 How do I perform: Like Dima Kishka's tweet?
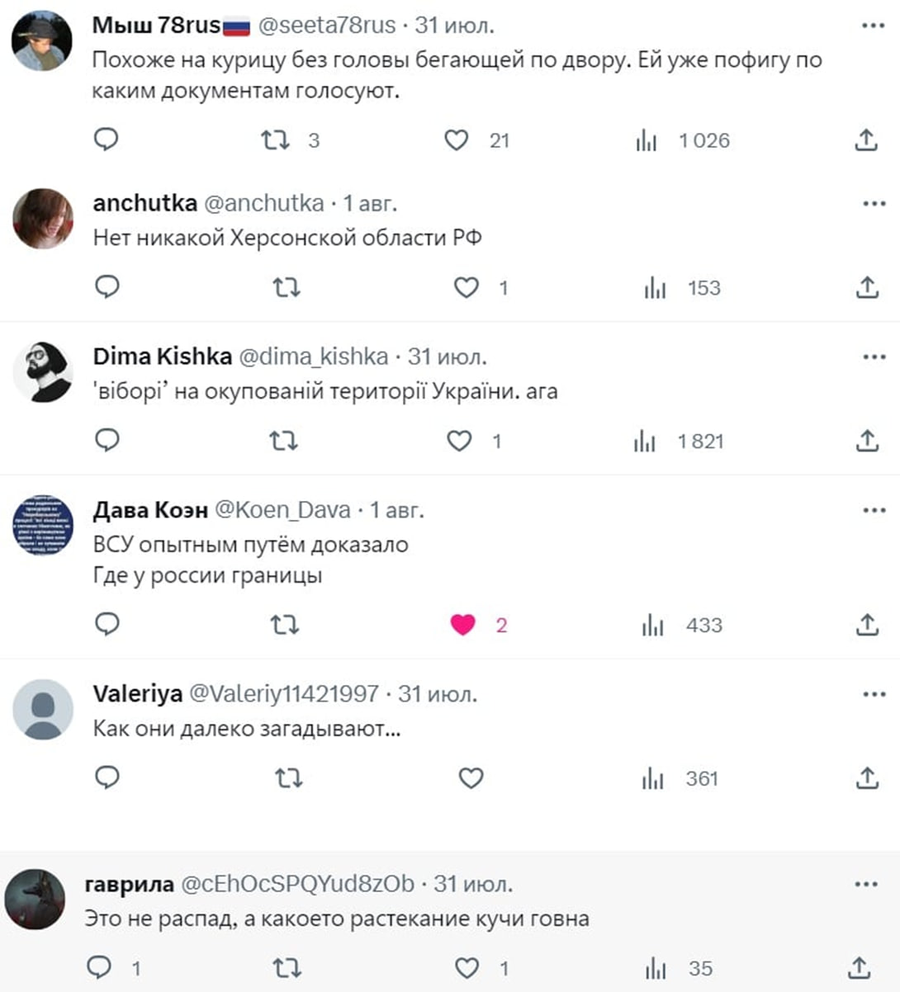459,441
